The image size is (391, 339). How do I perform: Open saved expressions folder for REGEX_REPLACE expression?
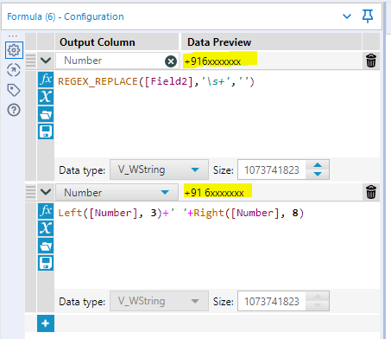46,114
